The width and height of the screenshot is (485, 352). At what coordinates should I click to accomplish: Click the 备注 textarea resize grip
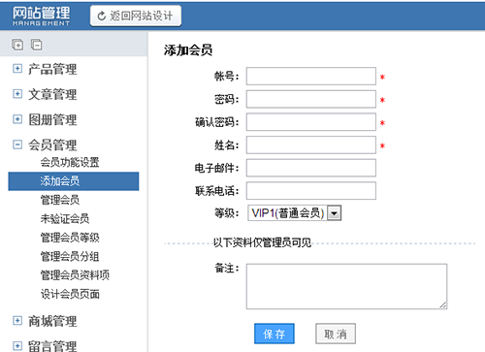[x=443, y=304]
